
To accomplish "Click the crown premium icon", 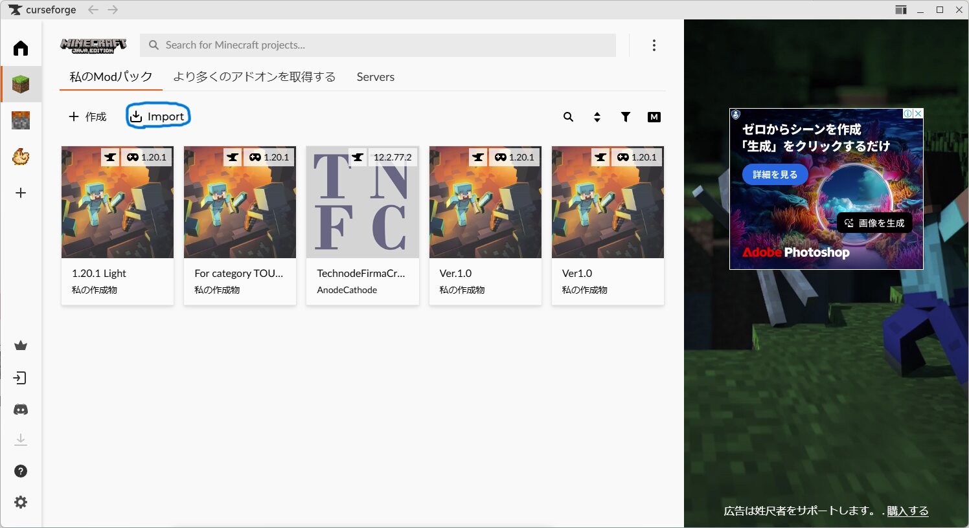I will pos(21,346).
